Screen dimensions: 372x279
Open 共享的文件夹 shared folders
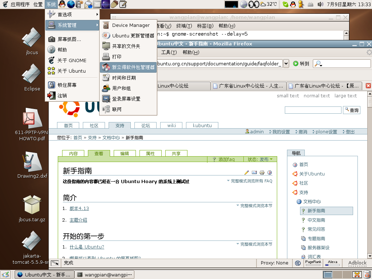pyautogui.click(x=128, y=46)
